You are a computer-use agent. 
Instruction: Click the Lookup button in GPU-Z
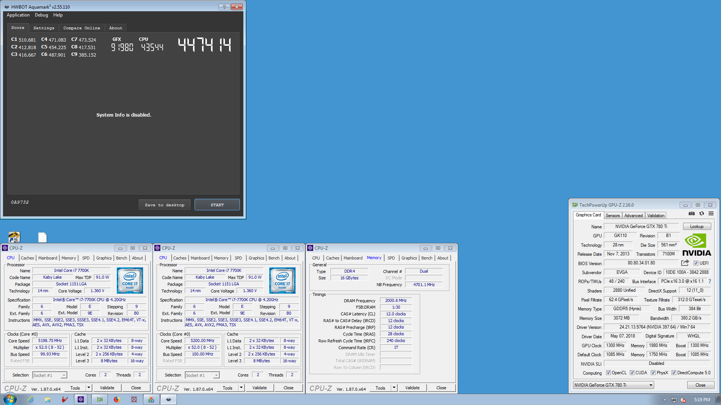[x=697, y=226]
